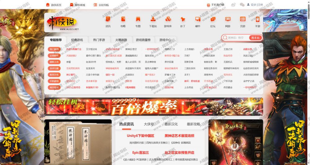Click the 网页游戏 category button
310x165 pixels.
pos(54,87)
